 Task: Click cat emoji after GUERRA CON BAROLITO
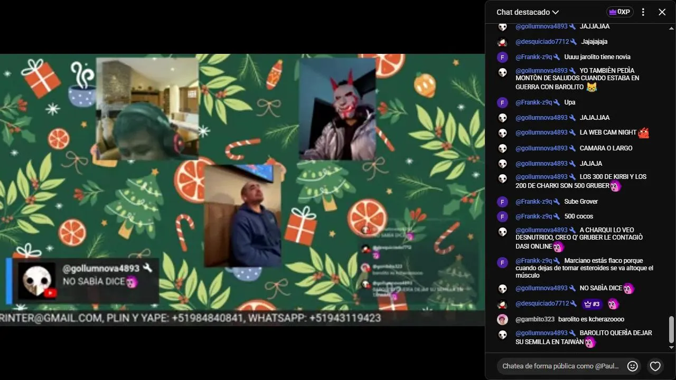point(591,87)
